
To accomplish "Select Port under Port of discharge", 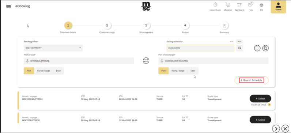I will (x=163, y=71).
